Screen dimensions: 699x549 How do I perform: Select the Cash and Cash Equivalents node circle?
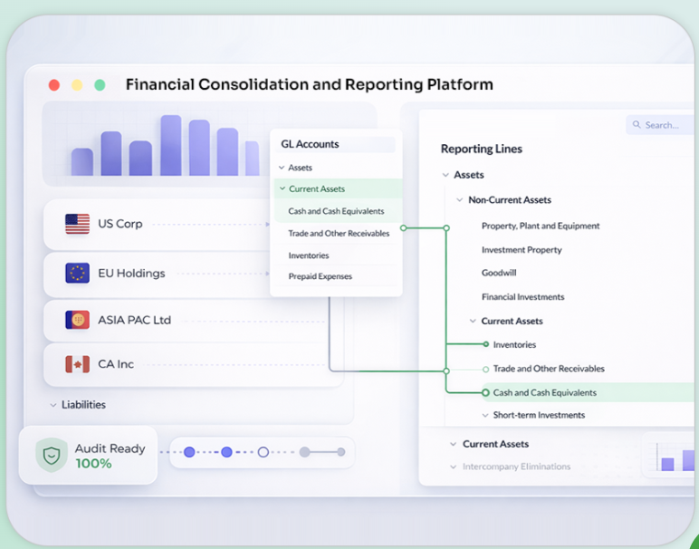point(486,392)
